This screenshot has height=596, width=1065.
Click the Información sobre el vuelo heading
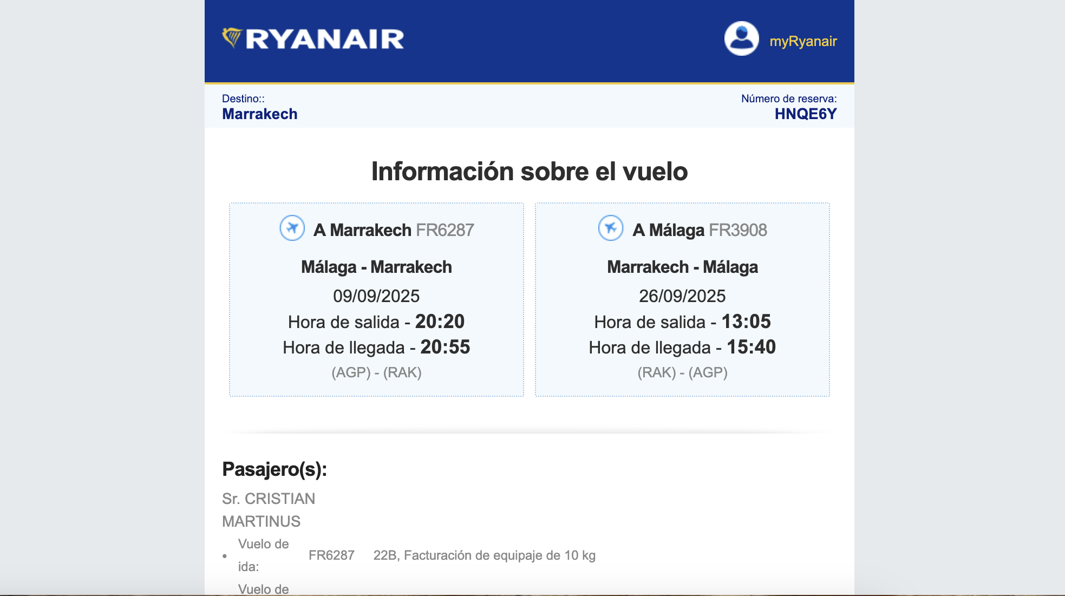tap(529, 172)
